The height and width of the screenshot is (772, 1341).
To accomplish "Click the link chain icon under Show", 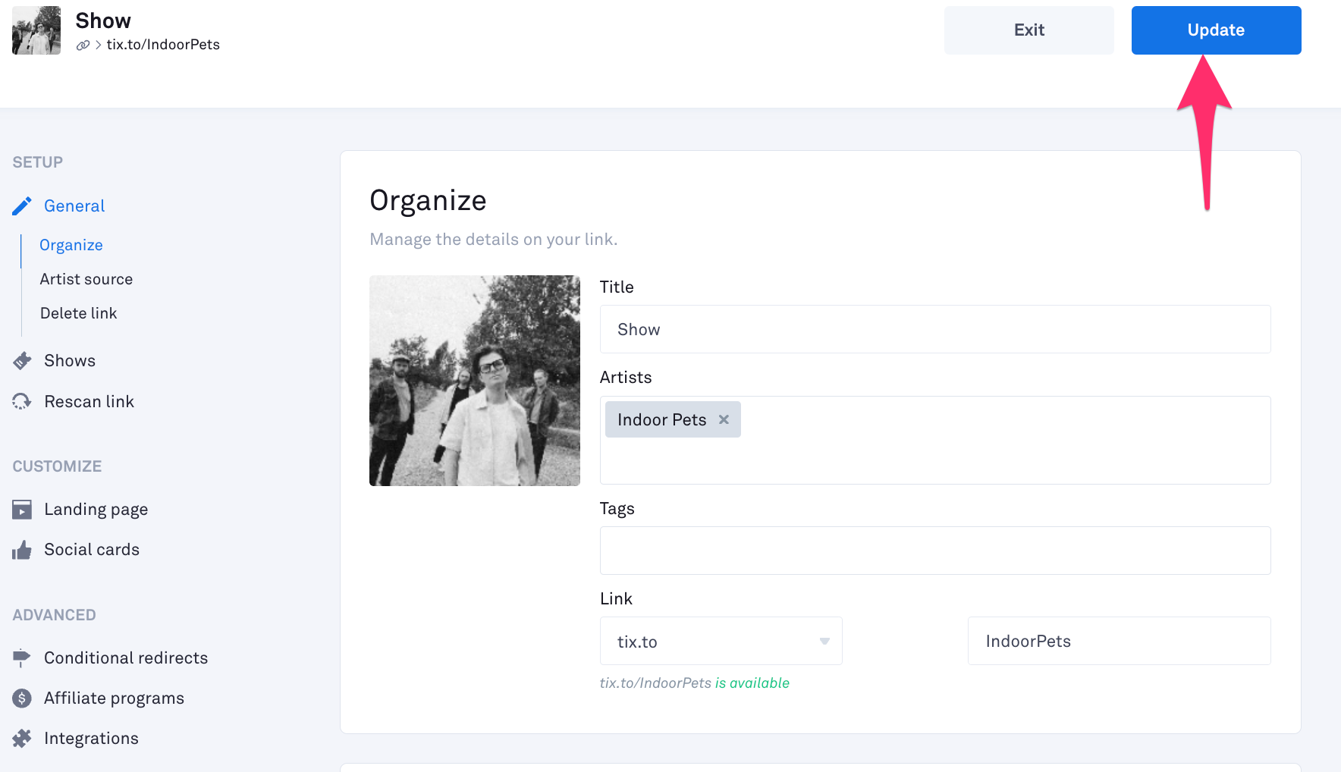I will click(x=83, y=46).
